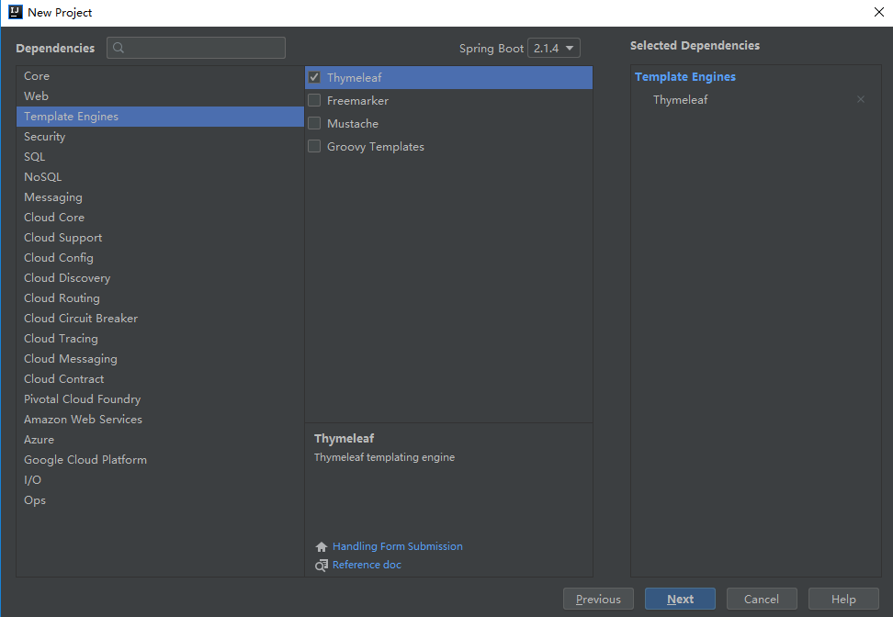
Task: Click the home icon beside Handling Form Submission
Action: 322,546
